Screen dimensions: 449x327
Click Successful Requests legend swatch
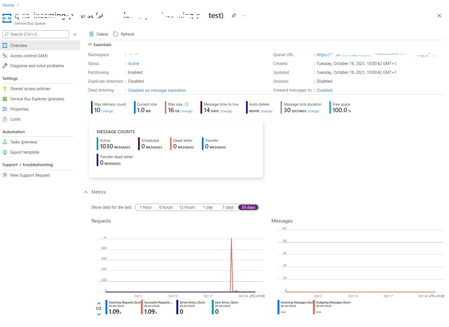[x=142, y=307]
